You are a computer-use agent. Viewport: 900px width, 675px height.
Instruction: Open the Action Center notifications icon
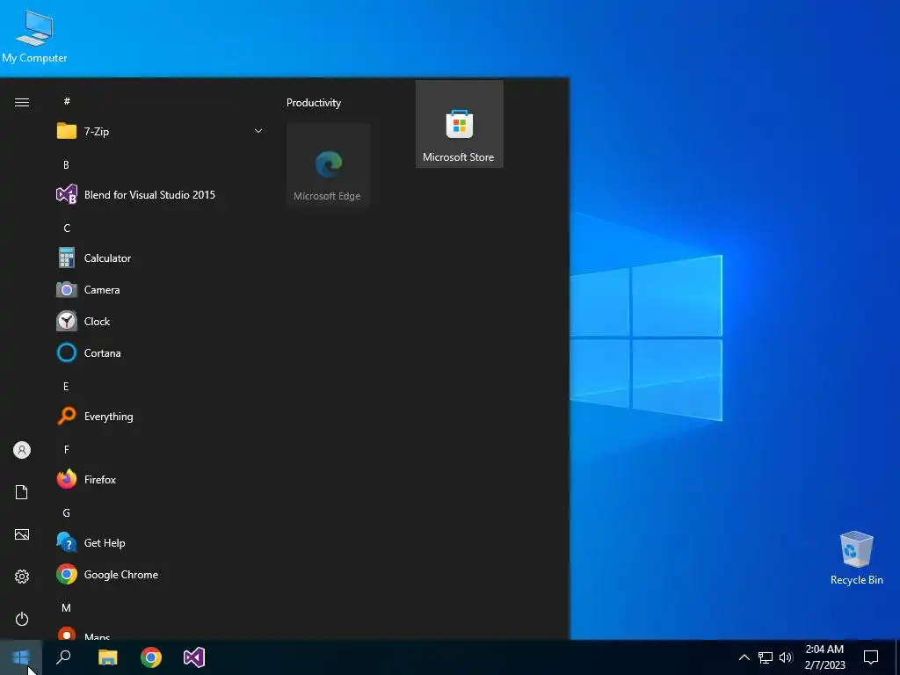[871, 657]
